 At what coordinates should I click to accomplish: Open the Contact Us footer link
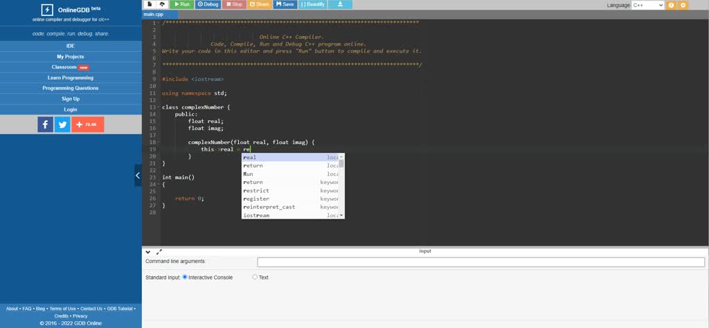coord(91,309)
